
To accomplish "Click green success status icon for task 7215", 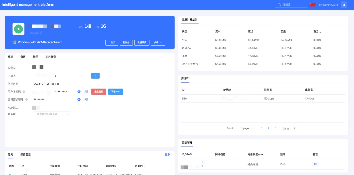I will (x=10, y=174).
